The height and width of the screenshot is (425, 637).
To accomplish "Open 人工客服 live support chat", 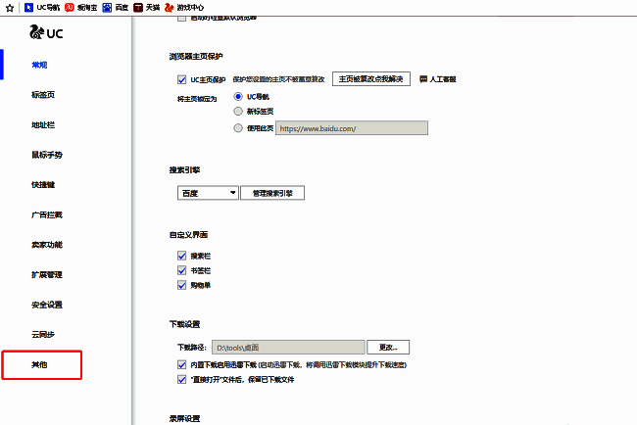I will click(x=438, y=79).
